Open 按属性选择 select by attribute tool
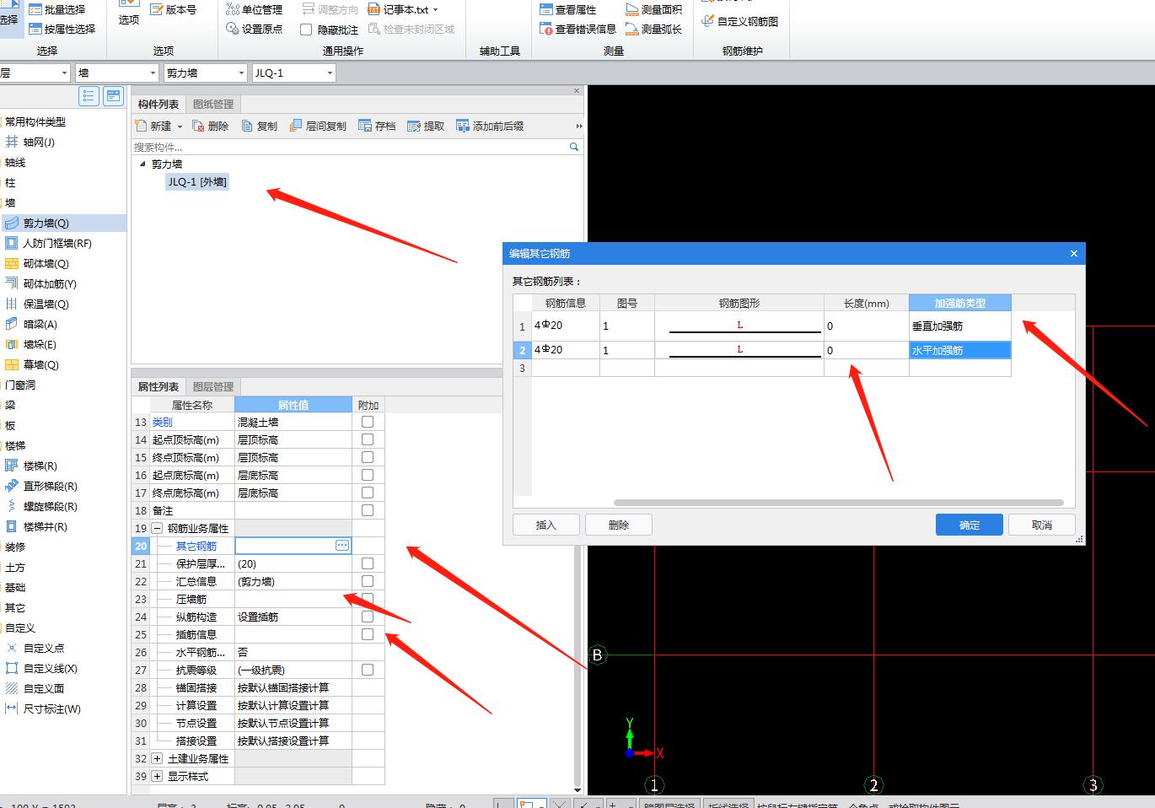Viewport: 1155px width, 808px height. point(62,29)
